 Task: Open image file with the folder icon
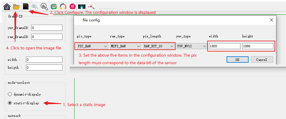click(16, 7)
